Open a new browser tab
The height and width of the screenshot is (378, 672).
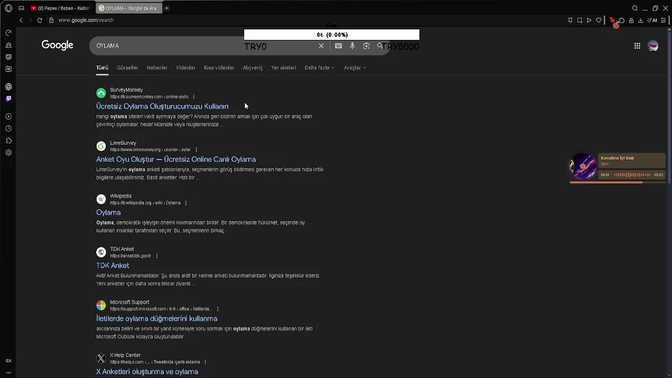click(x=167, y=8)
